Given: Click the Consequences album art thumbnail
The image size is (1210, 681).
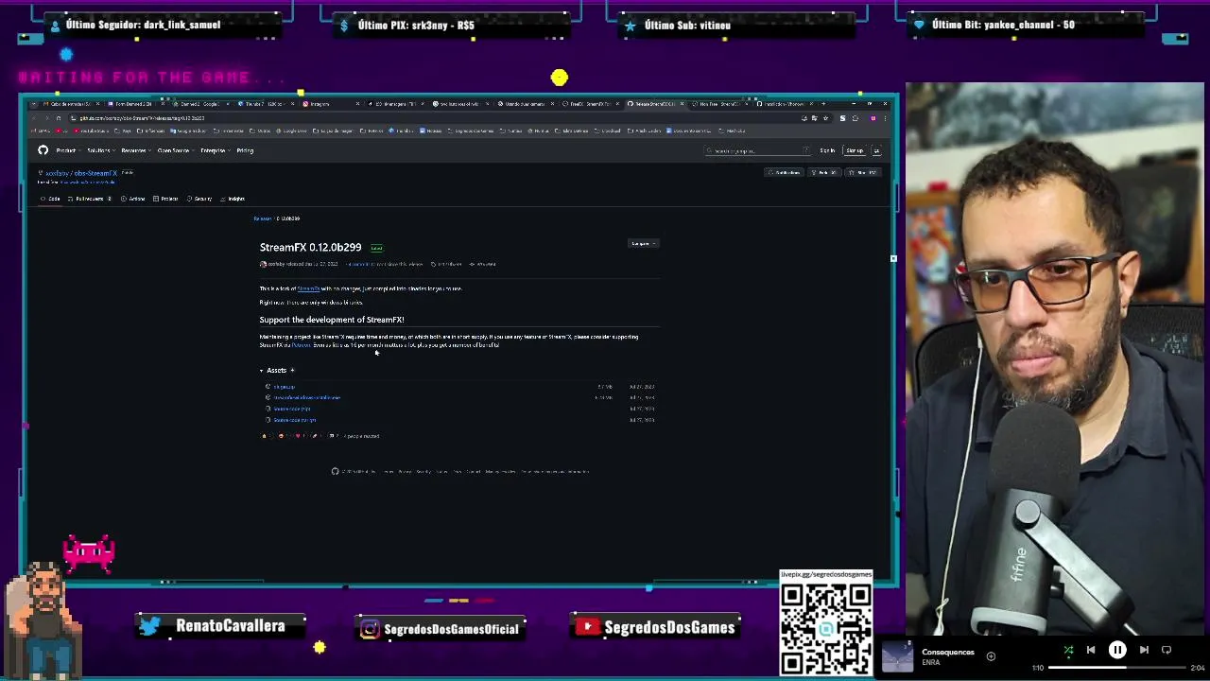Looking at the screenshot, I should [x=897, y=656].
